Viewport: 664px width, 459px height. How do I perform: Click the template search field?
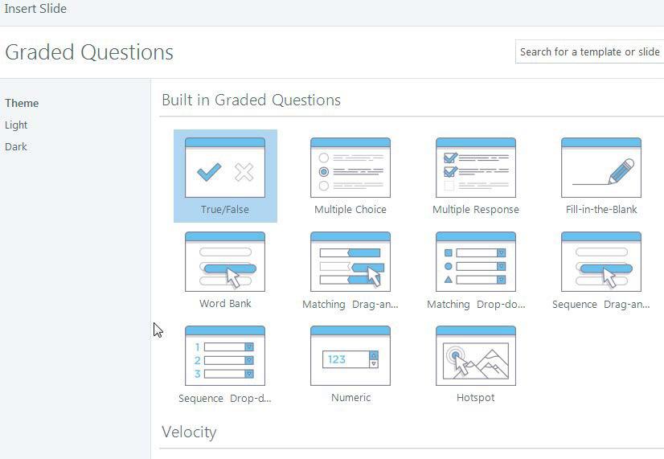pyautogui.click(x=589, y=51)
